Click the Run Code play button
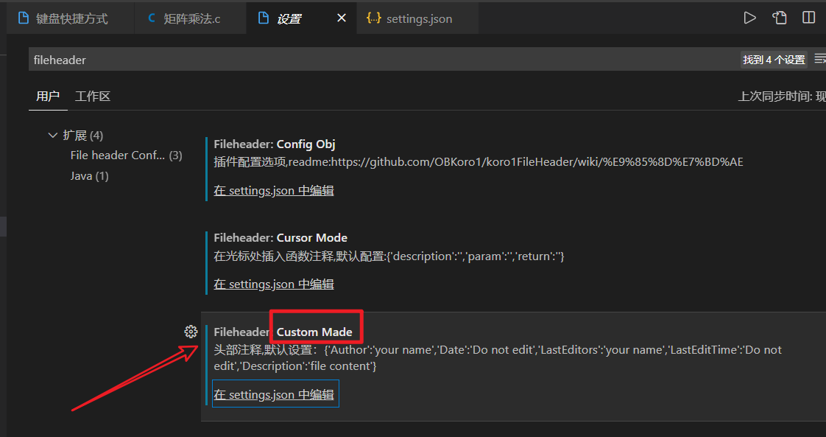Screen dimensions: 826x437 click(749, 17)
